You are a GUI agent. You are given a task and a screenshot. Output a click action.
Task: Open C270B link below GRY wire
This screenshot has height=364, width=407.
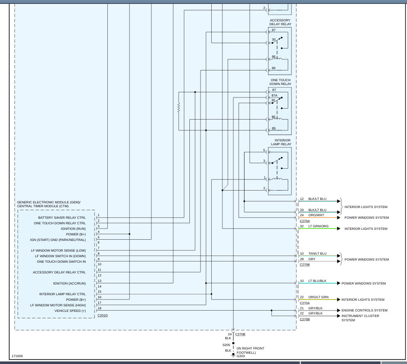[305, 264]
